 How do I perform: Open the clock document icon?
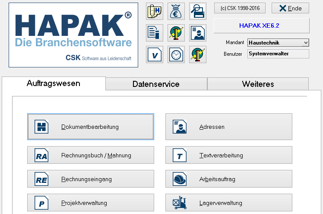click(176, 54)
